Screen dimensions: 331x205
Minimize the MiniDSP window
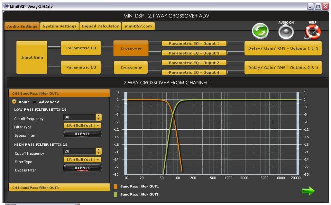[x=310, y=7]
